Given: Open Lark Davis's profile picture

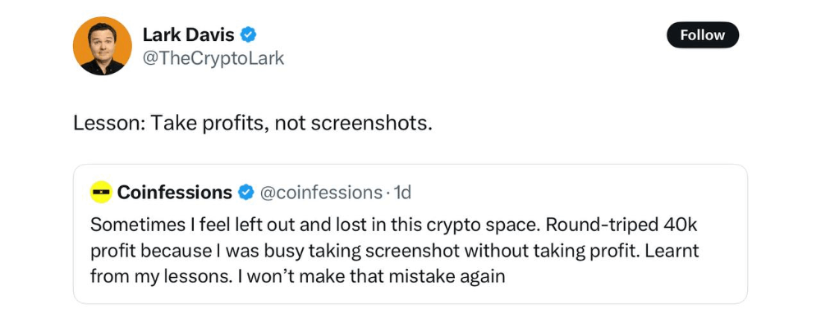Looking at the screenshot, I should coord(102,46).
